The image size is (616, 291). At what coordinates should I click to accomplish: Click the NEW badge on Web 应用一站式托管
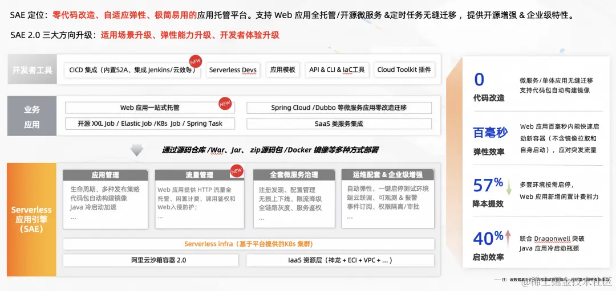tap(225, 104)
